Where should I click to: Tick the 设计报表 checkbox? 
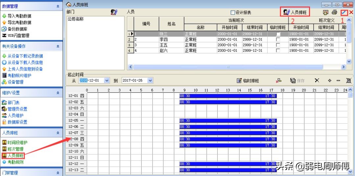[232, 13]
